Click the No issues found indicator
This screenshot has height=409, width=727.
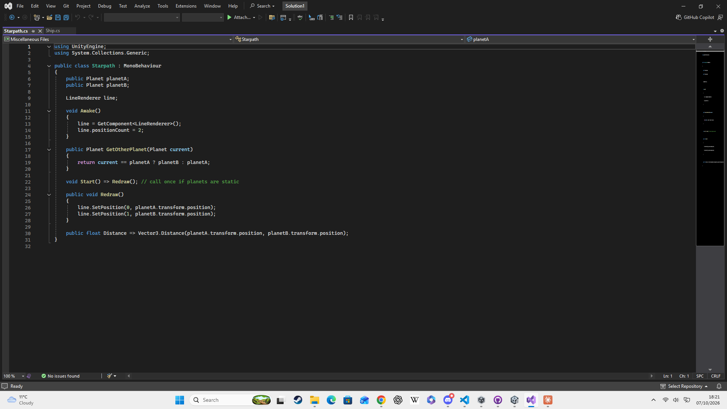61,376
